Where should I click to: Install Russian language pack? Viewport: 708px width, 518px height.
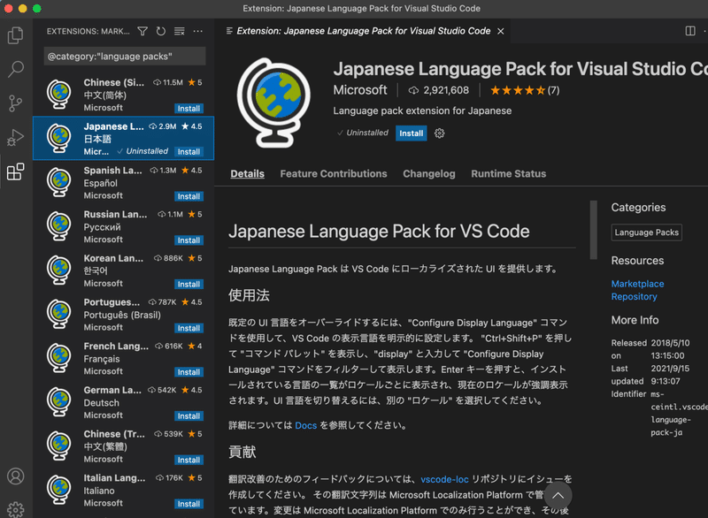[189, 240]
